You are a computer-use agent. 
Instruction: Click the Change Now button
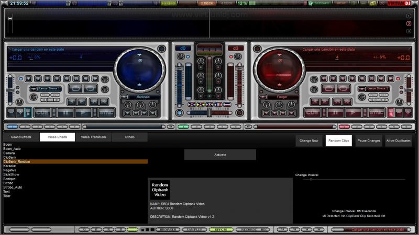tap(308, 140)
